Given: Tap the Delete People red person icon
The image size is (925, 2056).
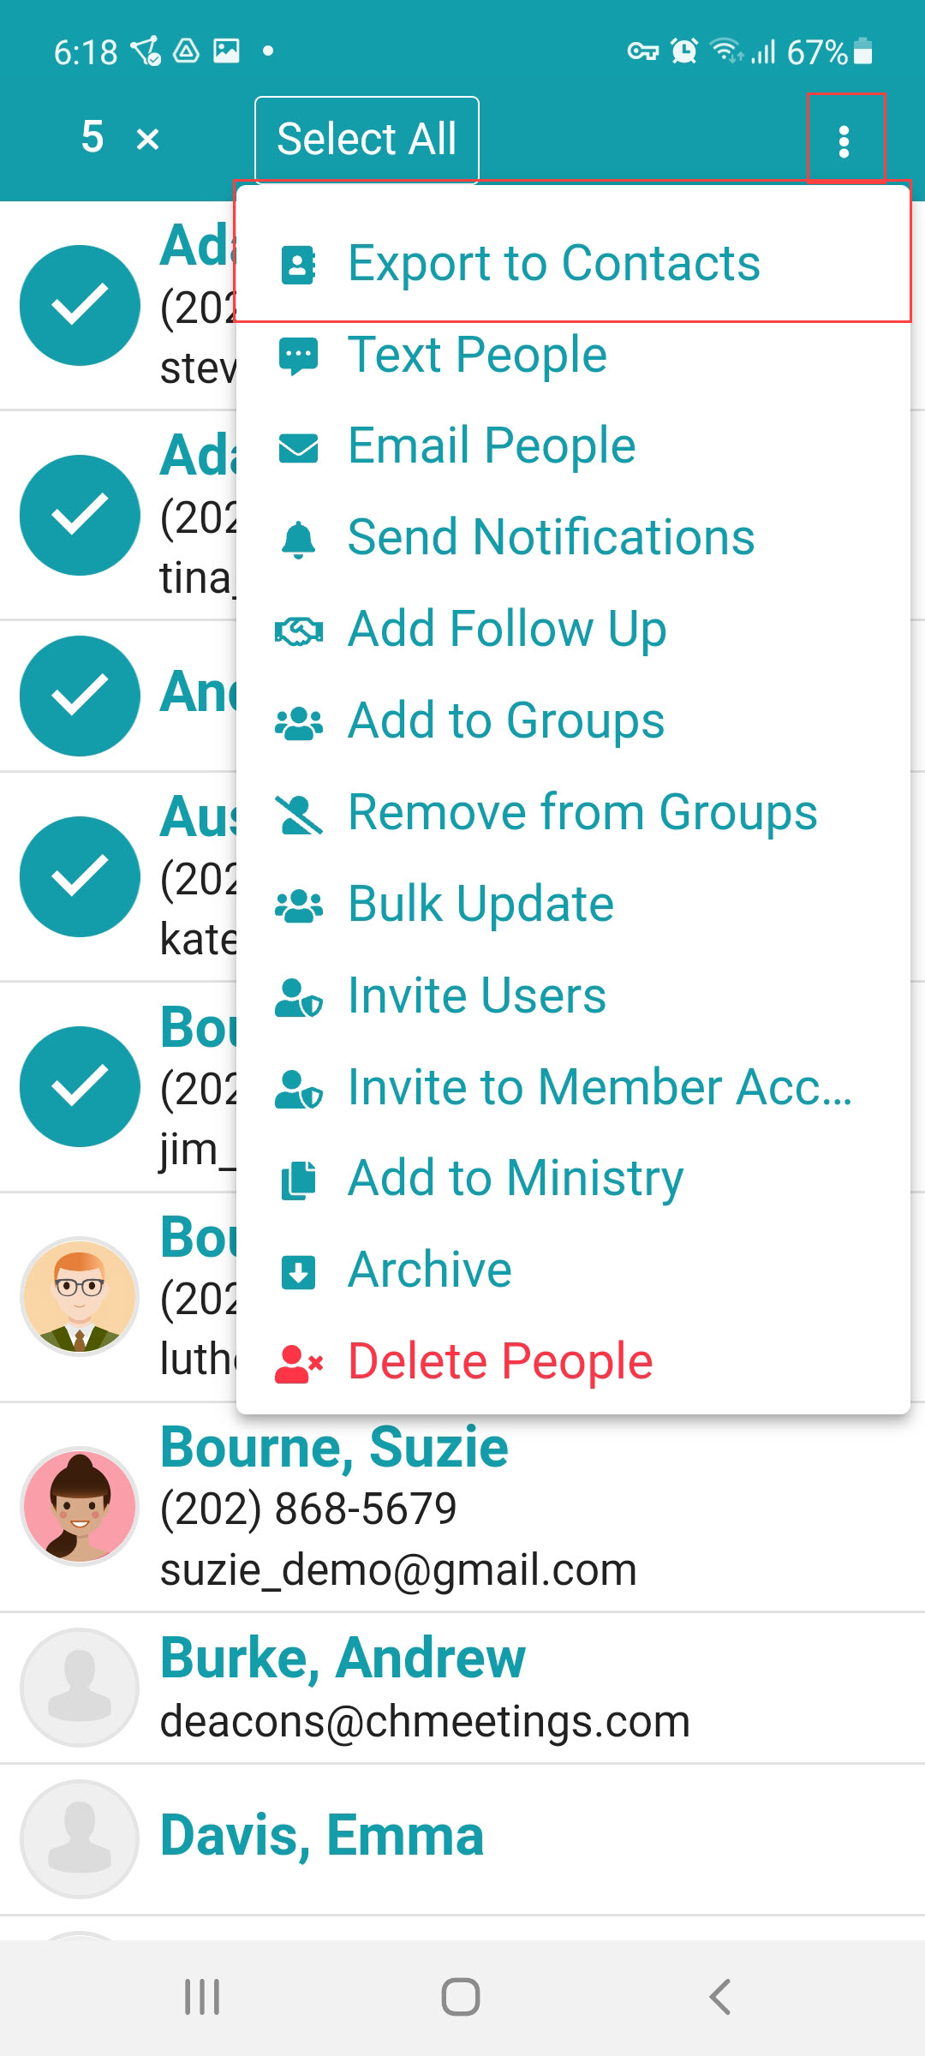Looking at the screenshot, I should [x=298, y=1364].
